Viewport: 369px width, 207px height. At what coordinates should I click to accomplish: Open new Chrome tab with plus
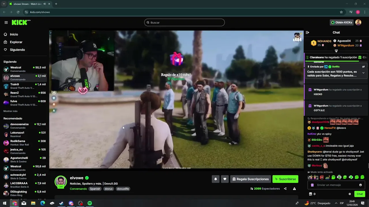[x=56, y=4]
